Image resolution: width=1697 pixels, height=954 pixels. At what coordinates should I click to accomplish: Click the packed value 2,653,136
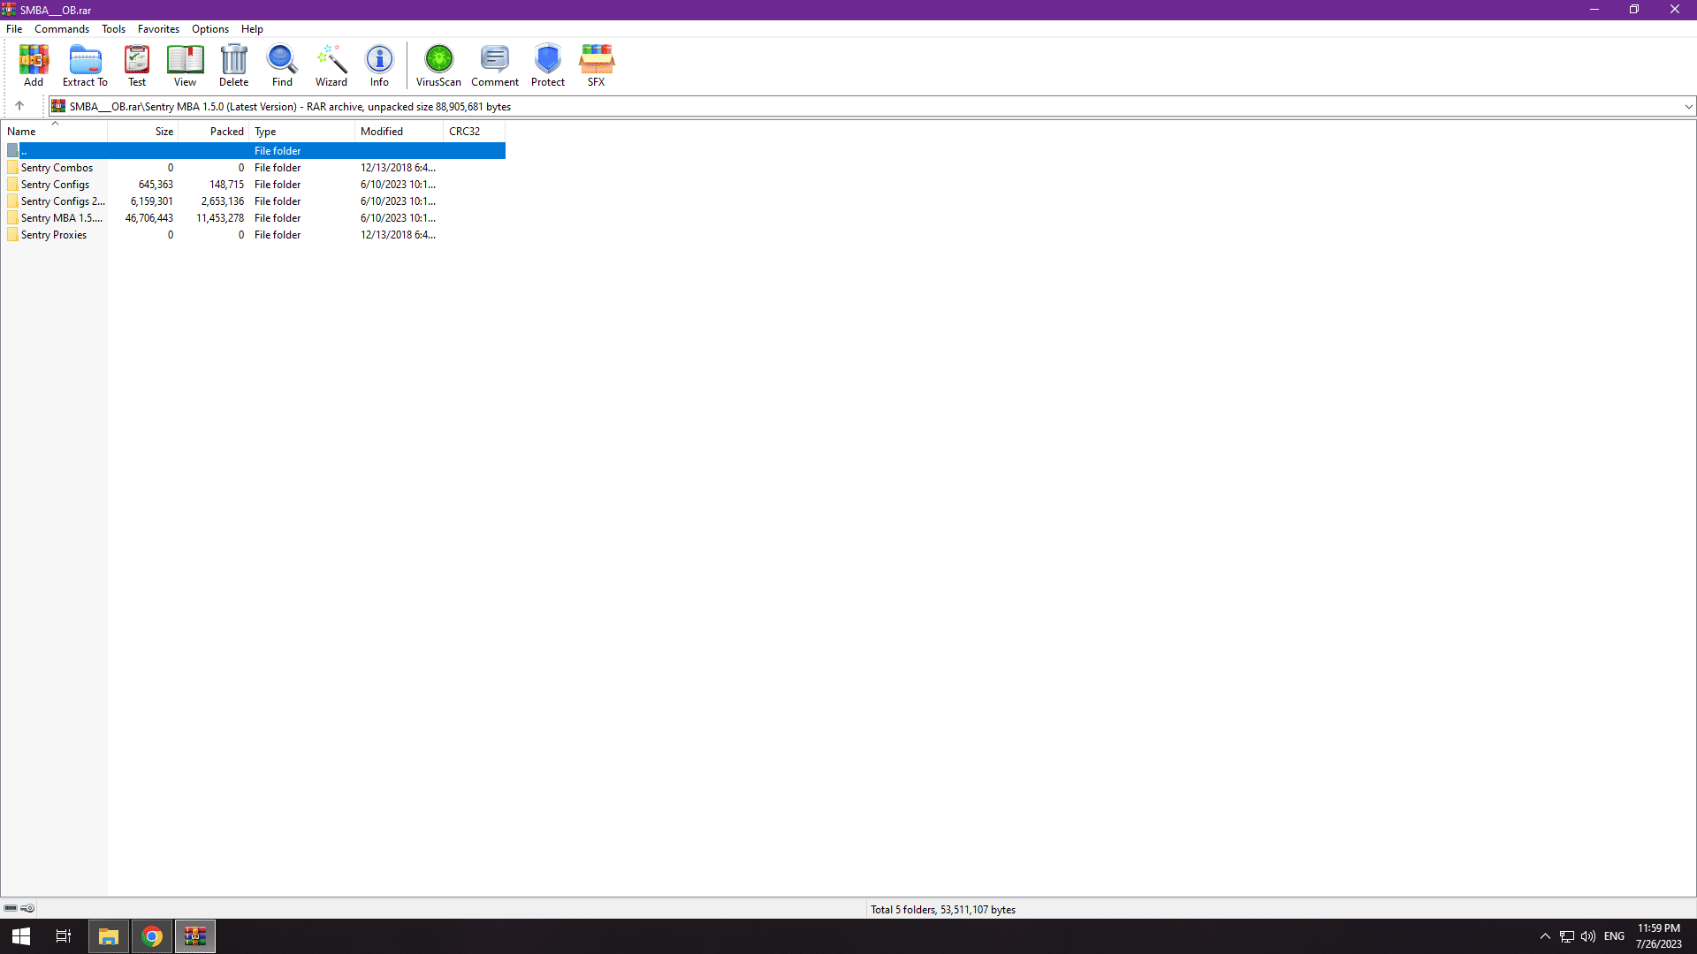[223, 201]
